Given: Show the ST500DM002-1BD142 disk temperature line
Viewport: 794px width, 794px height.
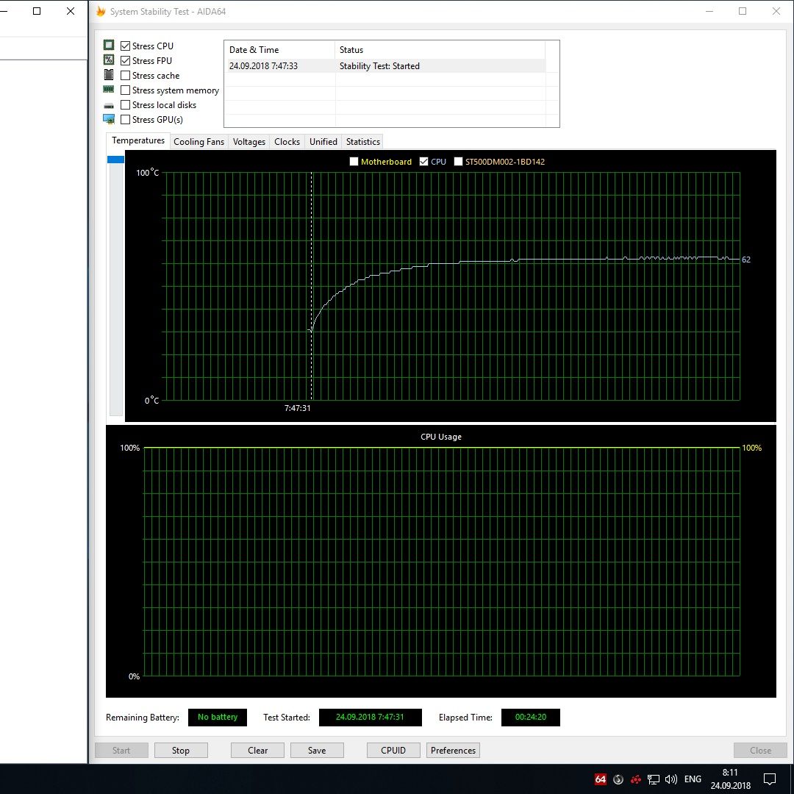Looking at the screenshot, I should pyautogui.click(x=458, y=162).
